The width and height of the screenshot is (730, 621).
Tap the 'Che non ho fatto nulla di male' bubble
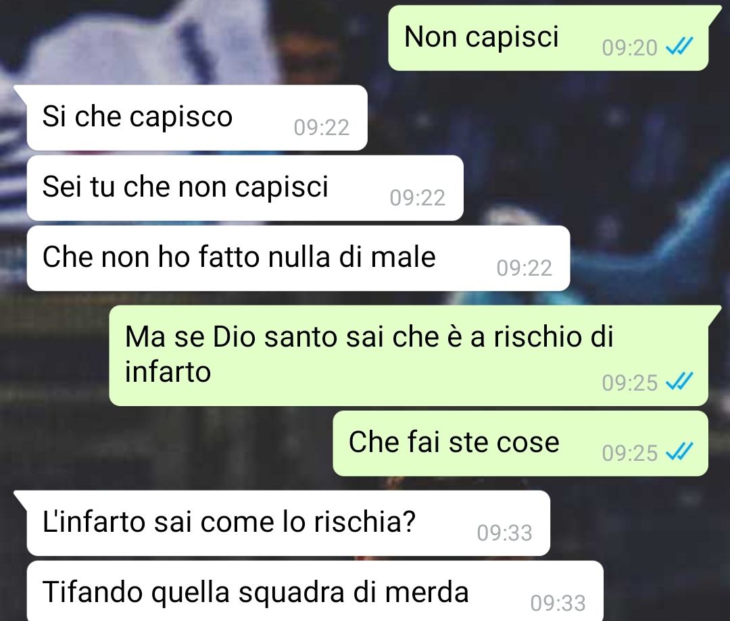pos(299,258)
